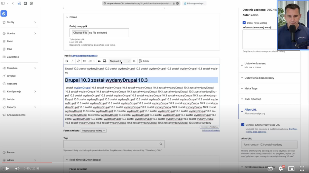Click the O formatach tekstu link
This screenshot has height=173, width=309.
click(x=211, y=131)
